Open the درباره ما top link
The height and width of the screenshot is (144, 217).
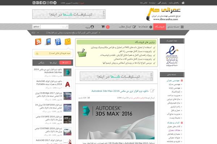(152, 3)
